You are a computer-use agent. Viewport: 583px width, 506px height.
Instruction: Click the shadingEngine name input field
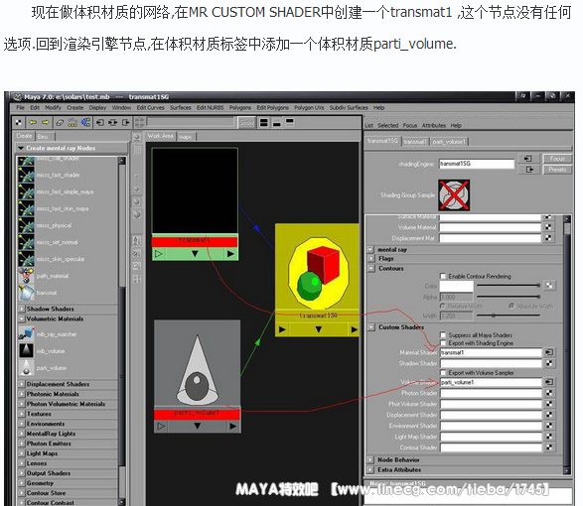[x=477, y=164]
